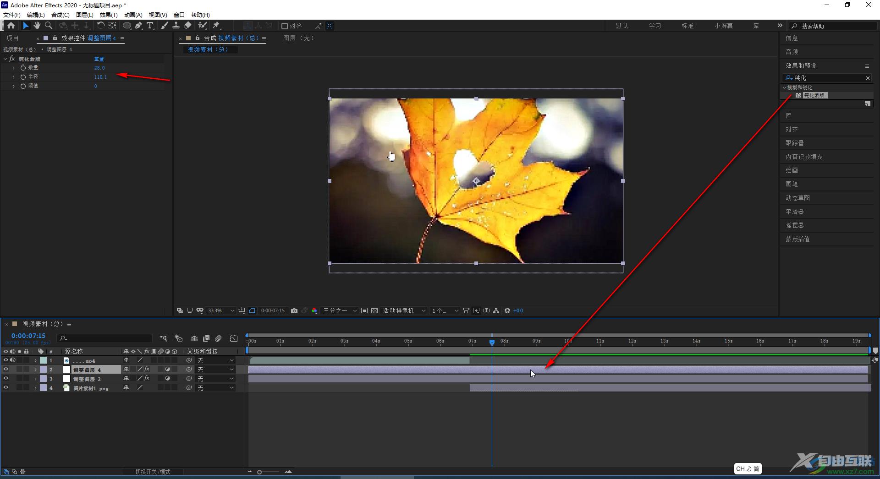Mute audio of the mp4 layer

pyautogui.click(x=13, y=360)
